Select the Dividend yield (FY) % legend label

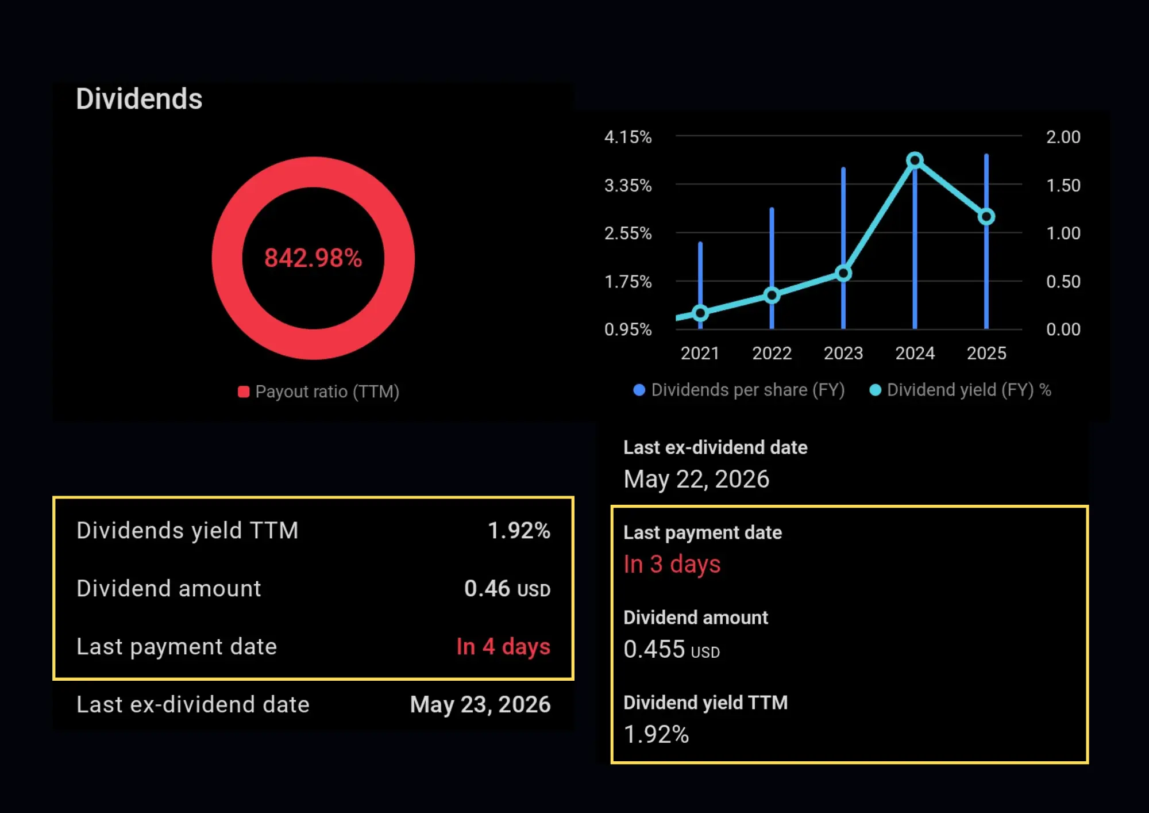coord(969,390)
